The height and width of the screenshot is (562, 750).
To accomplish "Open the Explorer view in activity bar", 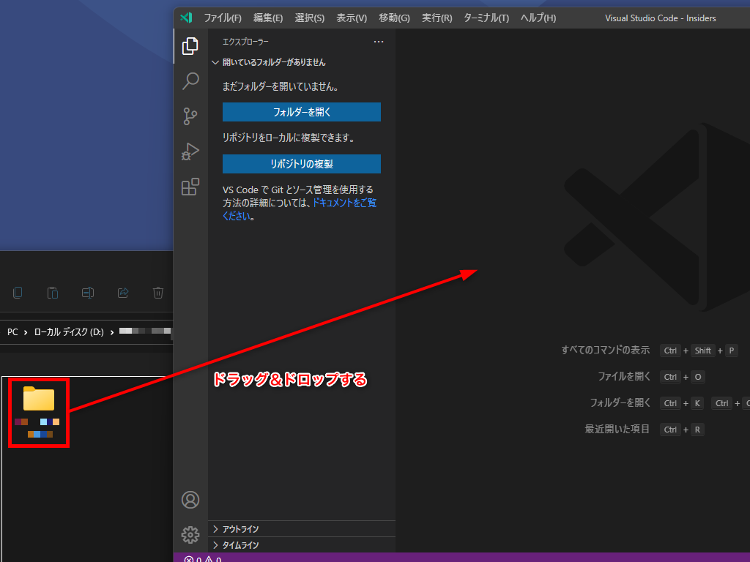I will point(190,46).
